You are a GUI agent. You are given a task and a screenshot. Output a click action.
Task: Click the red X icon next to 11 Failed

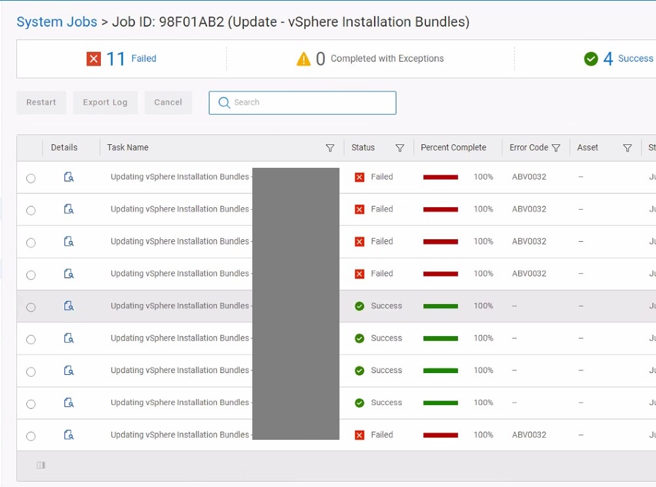pos(92,58)
